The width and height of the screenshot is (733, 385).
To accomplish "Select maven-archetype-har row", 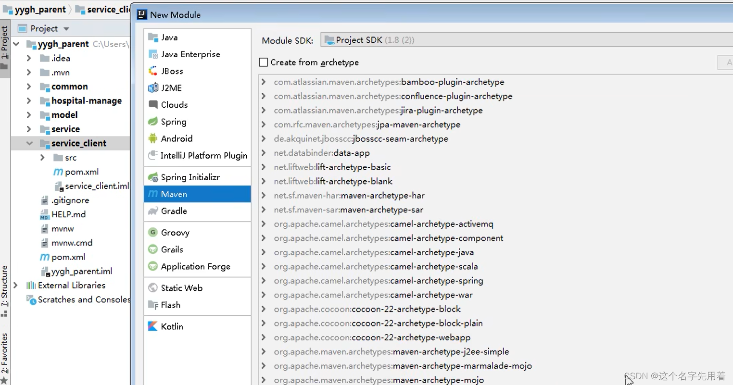I will pyautogui.click(x=349, y=196).
